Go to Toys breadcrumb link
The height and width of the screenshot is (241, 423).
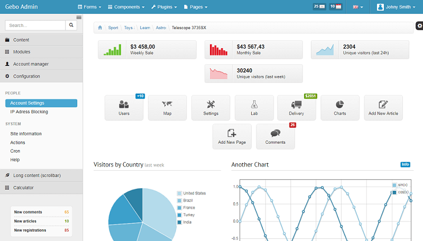(129, 27)
